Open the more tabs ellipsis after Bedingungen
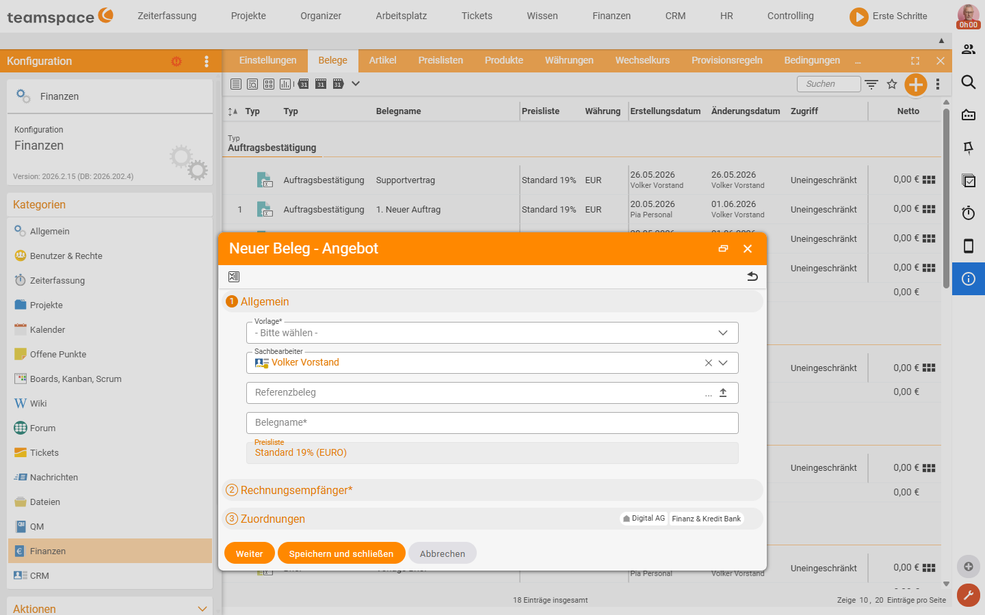This screenshot has height=615, width=985. [858, 61]
